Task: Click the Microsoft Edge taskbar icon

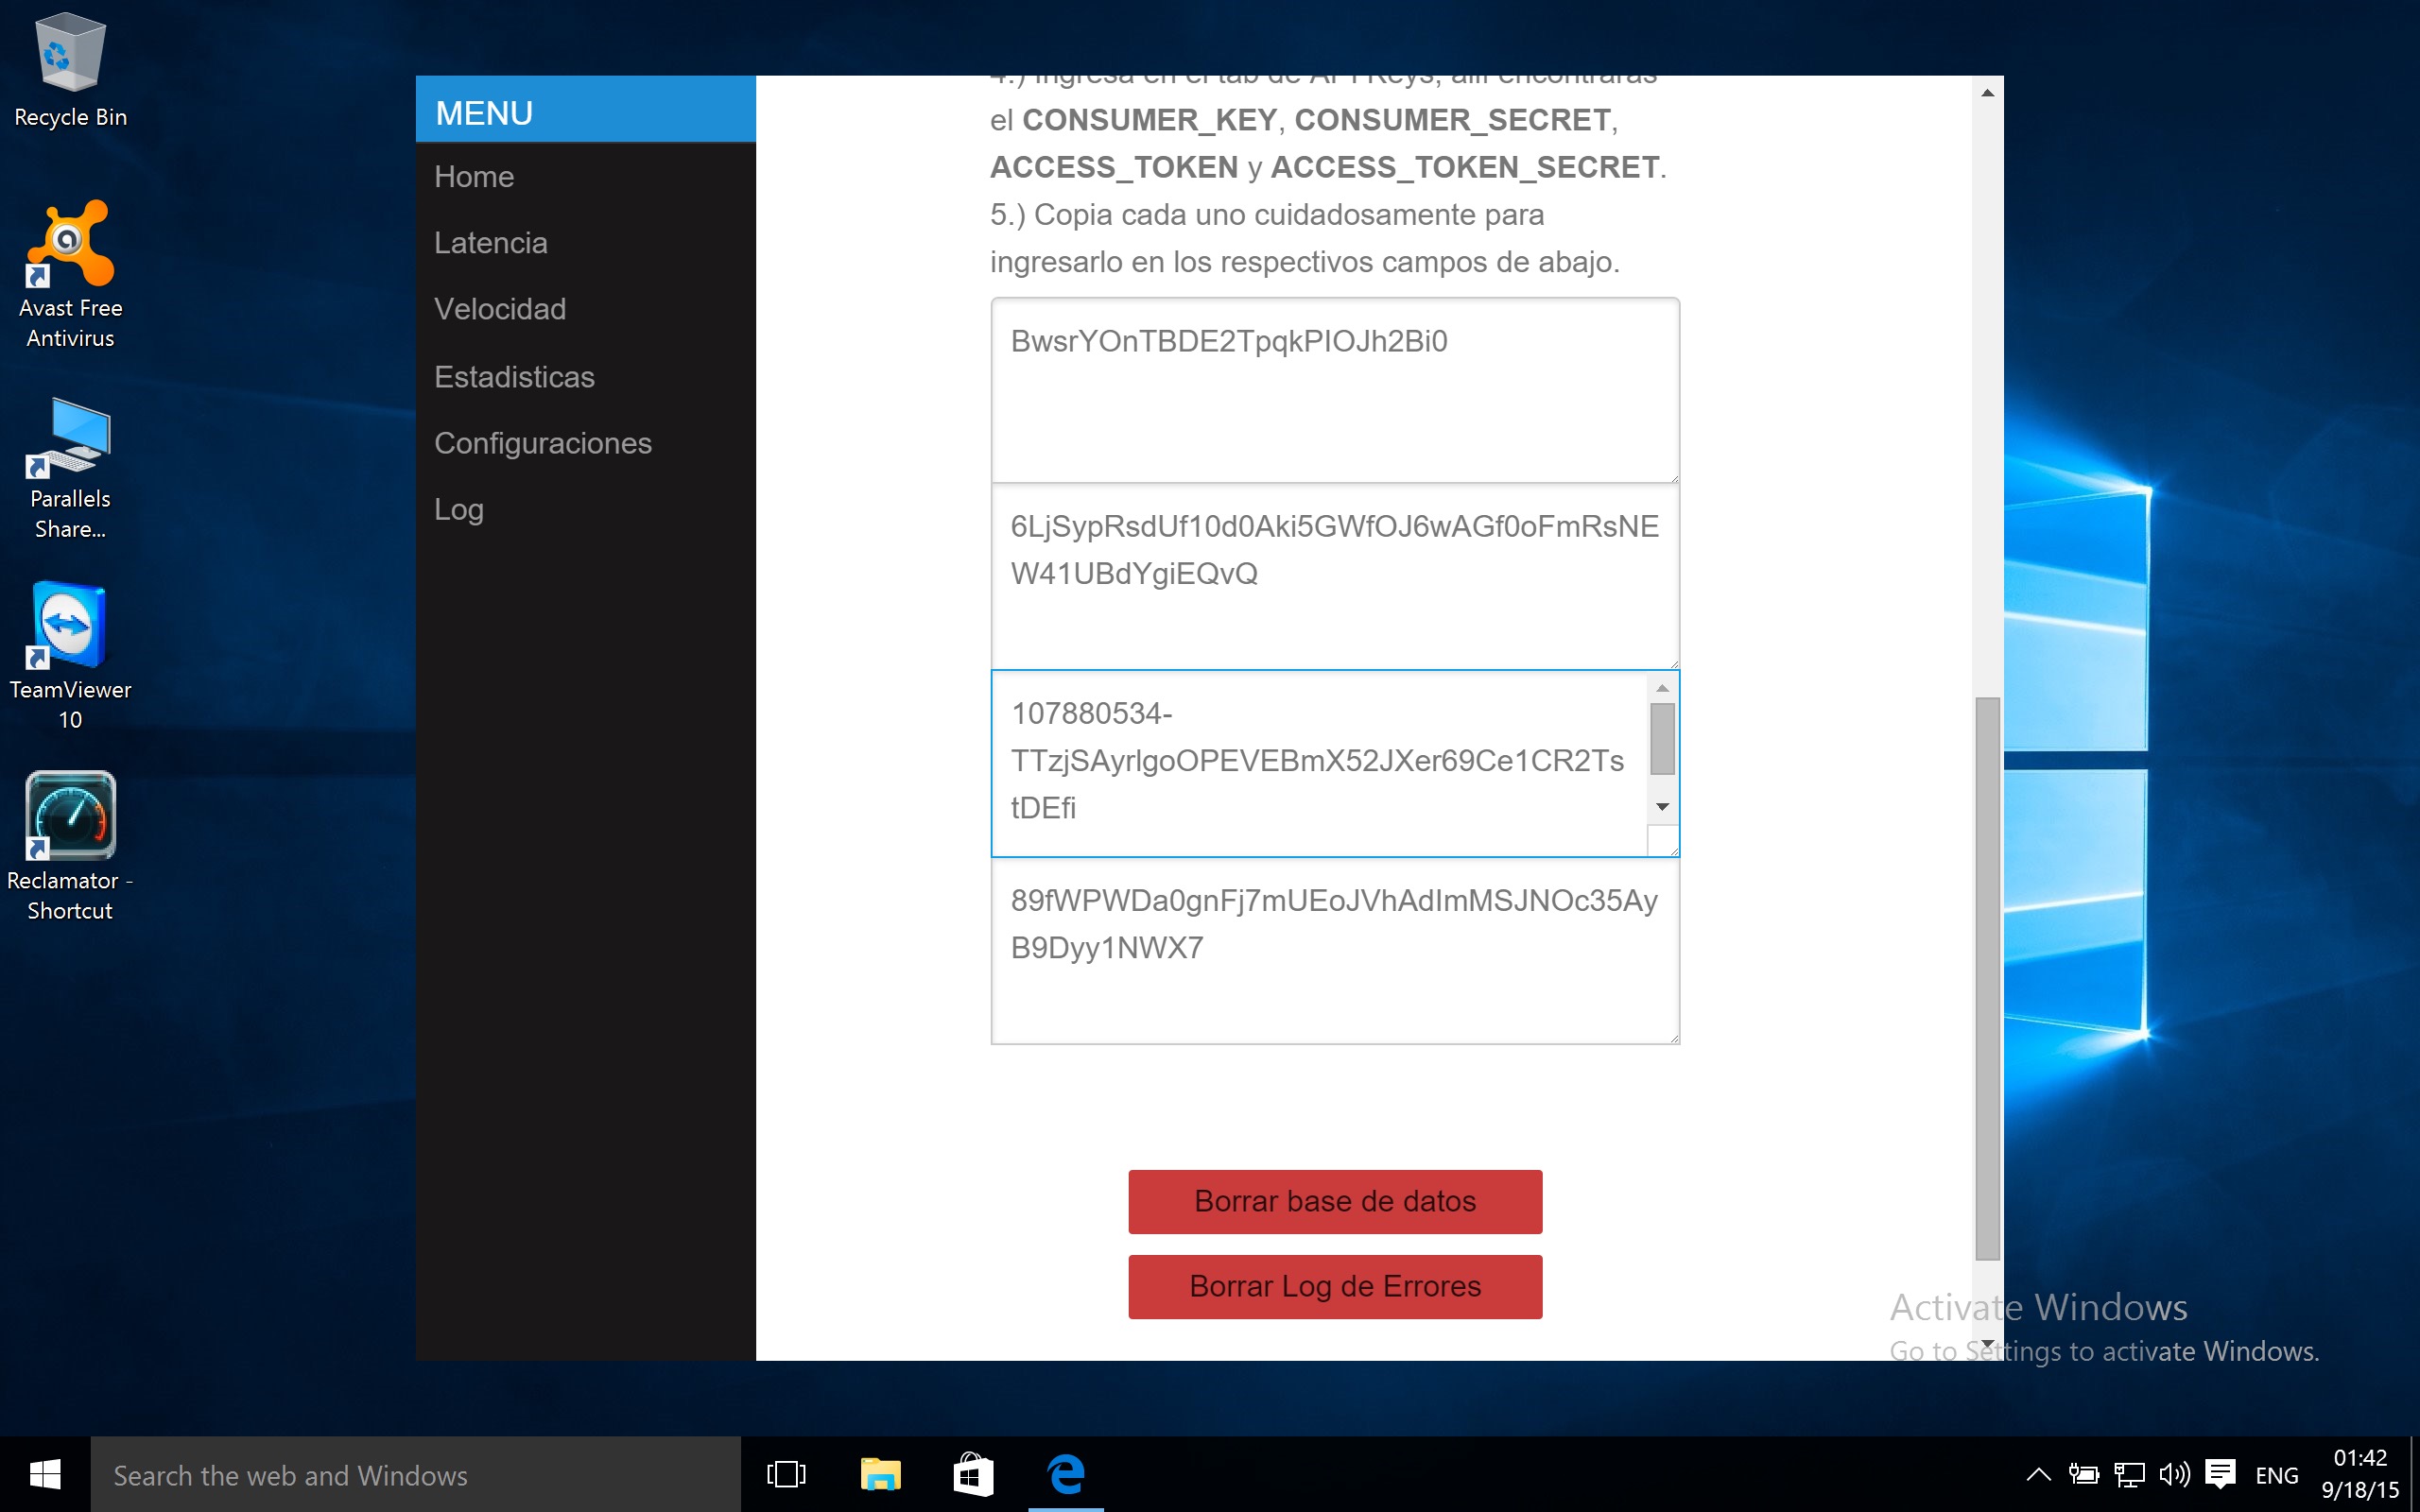Action: (1066, 1474)
